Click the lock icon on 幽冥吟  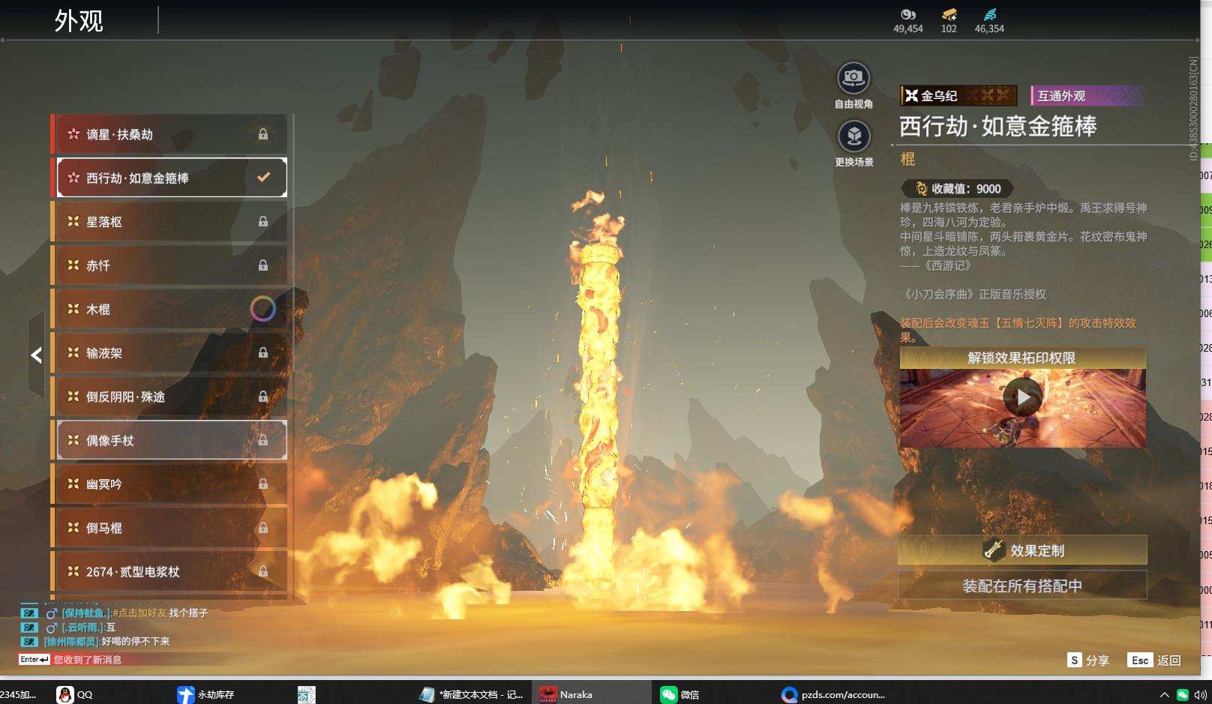point(263,484)
